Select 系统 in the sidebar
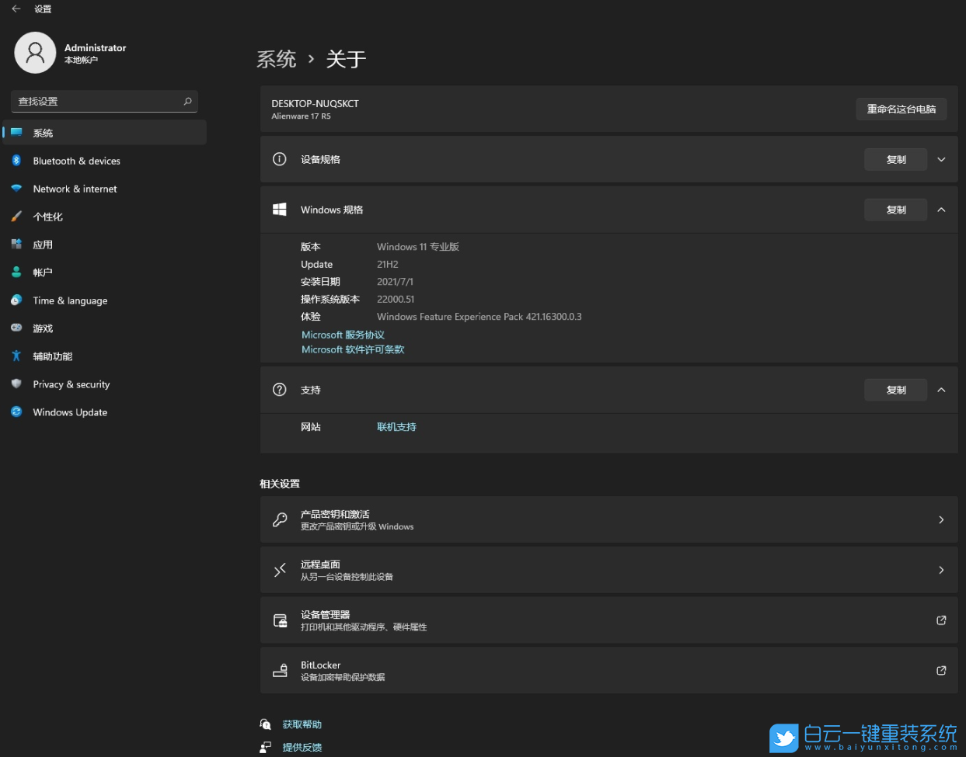 [x=43, y=132]
